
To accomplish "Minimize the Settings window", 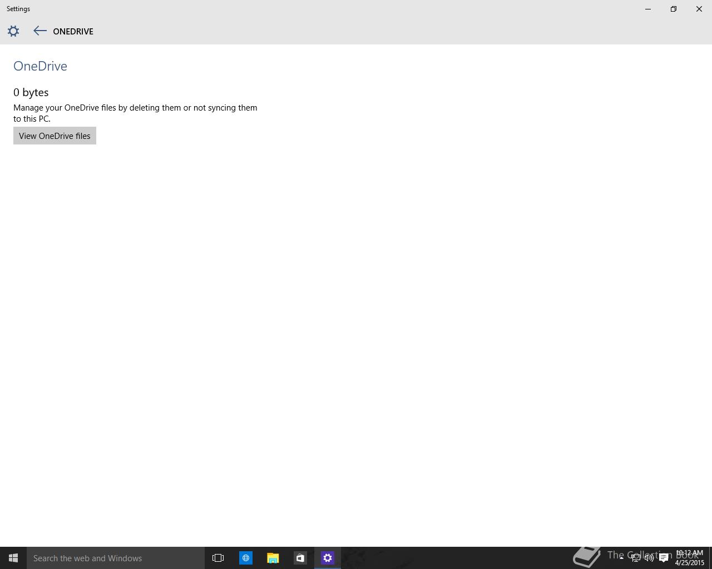I will pyautogui.click(x=648, y=9).
